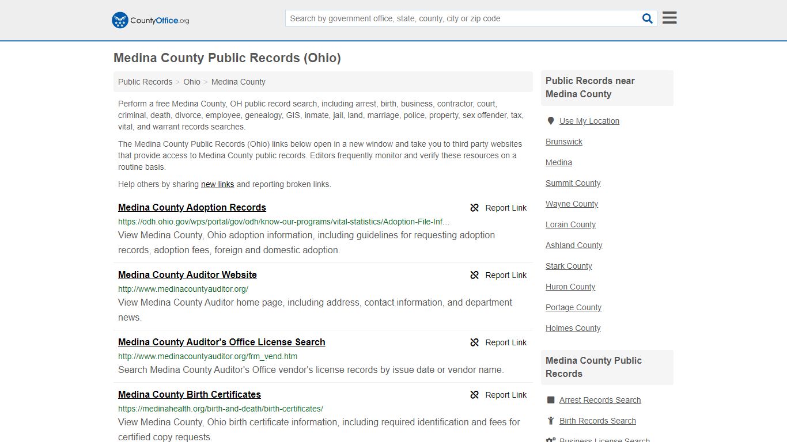Image resolution: width=787 pixels, height=442 pixels.
Task: Open Wayne County records link
Action: point(572,204)
